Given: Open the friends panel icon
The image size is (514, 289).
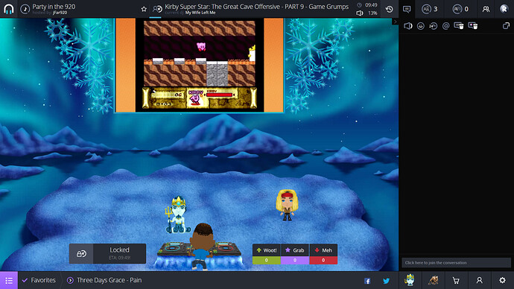Looking at the screenshot, I should point(486,9).
